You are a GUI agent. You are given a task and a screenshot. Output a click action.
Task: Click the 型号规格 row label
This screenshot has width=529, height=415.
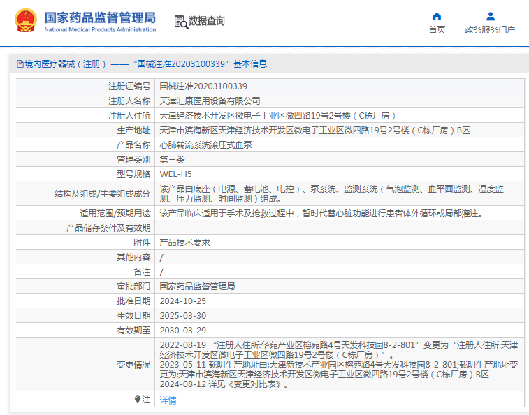tap(133, 174)
